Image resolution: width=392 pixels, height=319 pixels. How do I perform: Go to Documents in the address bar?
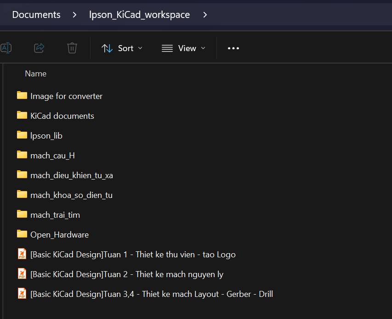pyautogui.click(x=36, y=15)
